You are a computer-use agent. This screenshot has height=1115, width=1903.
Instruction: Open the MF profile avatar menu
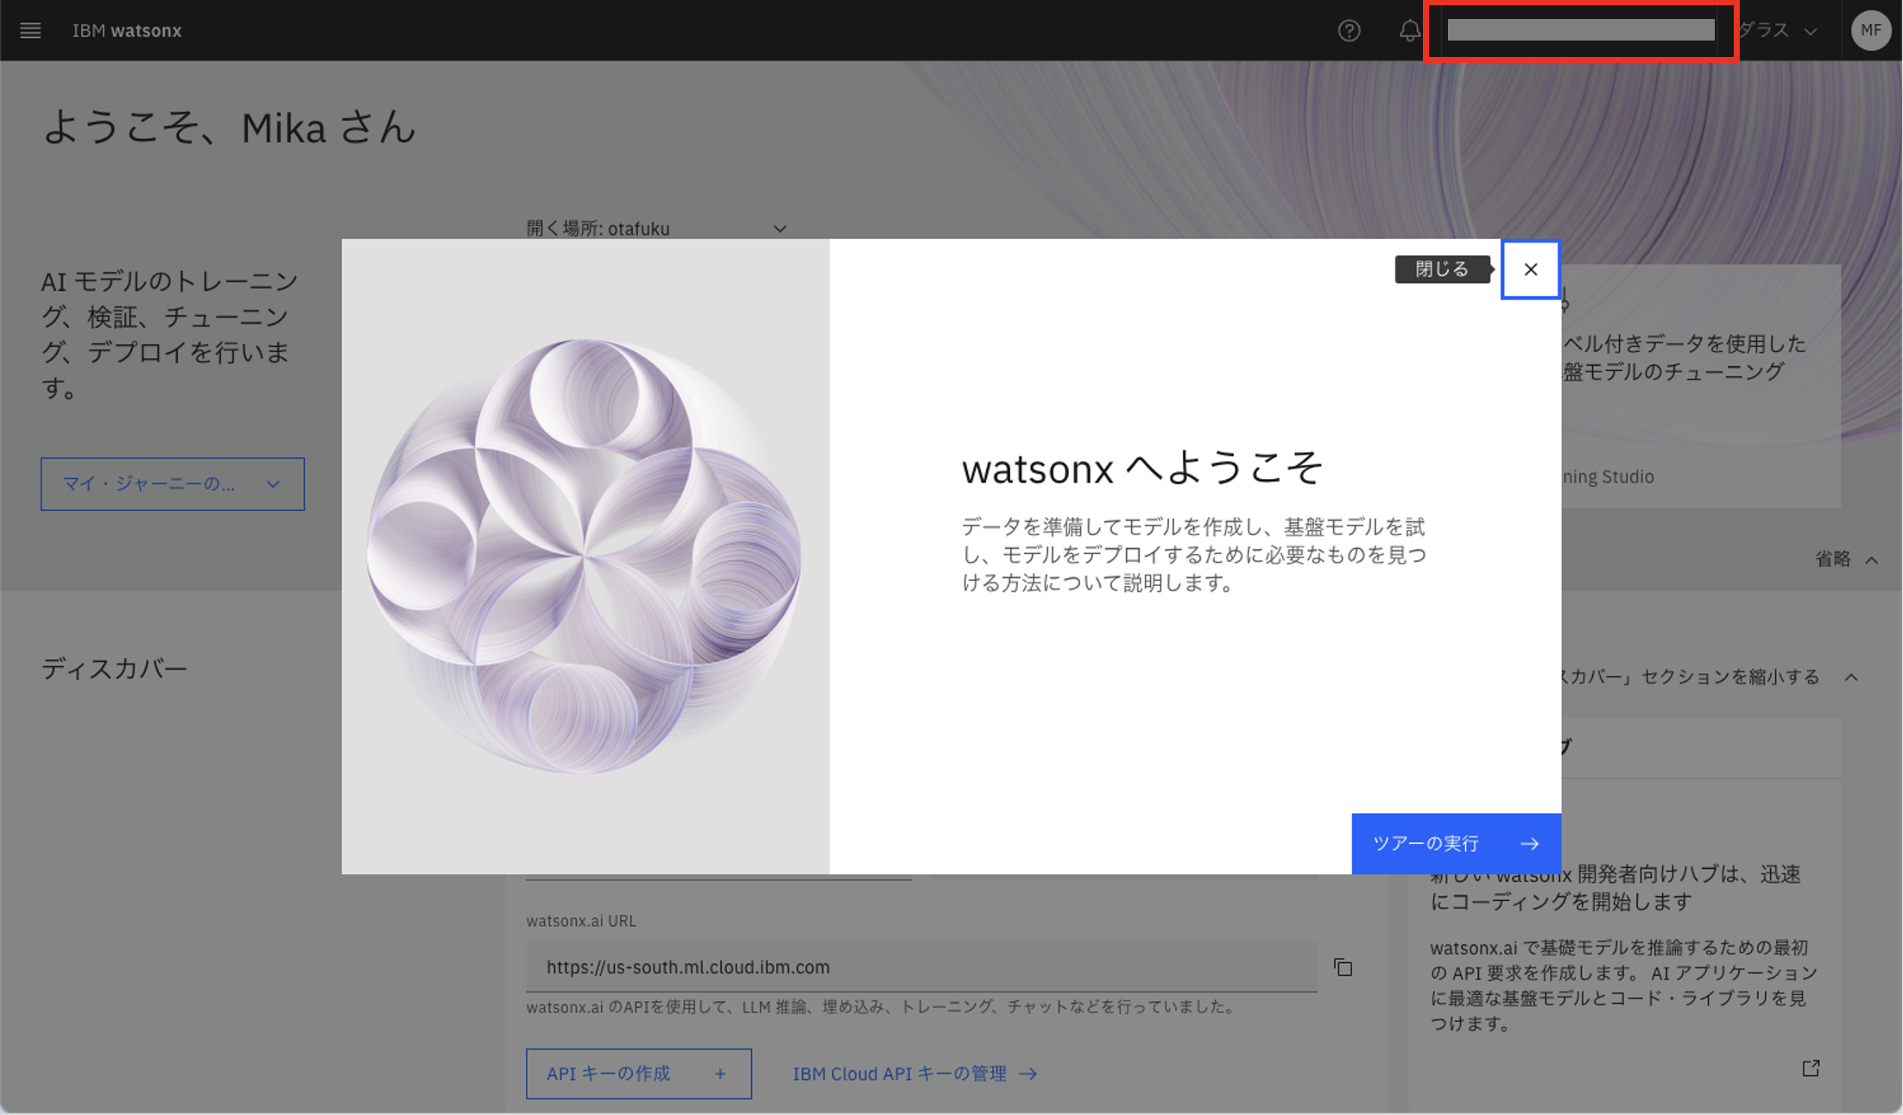coord(1870,30)
